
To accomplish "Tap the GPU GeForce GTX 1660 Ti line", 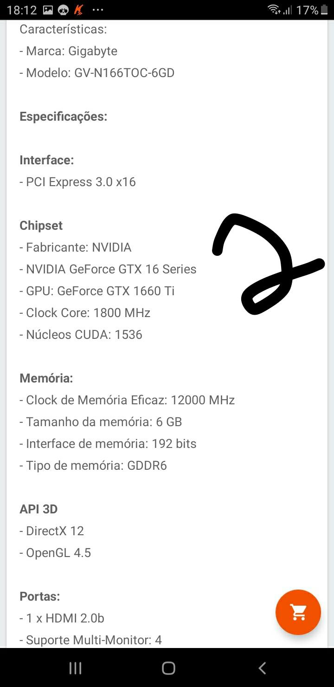I will [97, 291].
